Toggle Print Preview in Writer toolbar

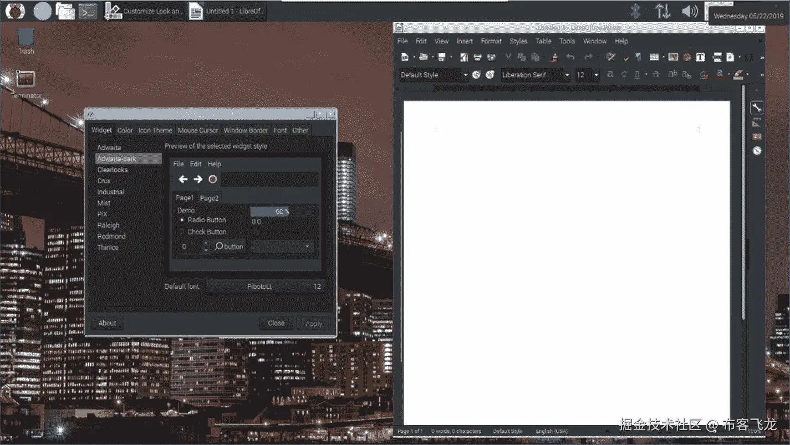[x=492, y=57]
